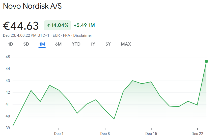
Task: Click the Dec 8 date marker
Action: [105, 133]
